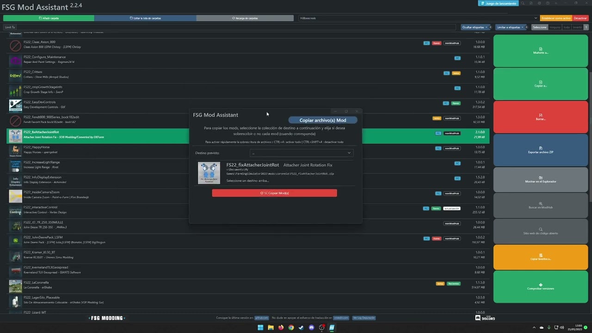The height and width of the screenshot is (333, 592).
Task: Choose 'ninguno' selection option
Action: click(555, 27)
